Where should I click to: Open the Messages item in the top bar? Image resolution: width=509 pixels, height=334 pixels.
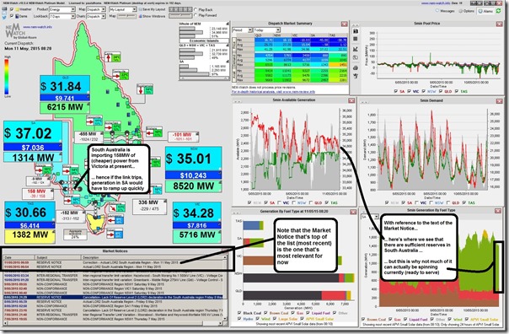(x=445, y=11)
